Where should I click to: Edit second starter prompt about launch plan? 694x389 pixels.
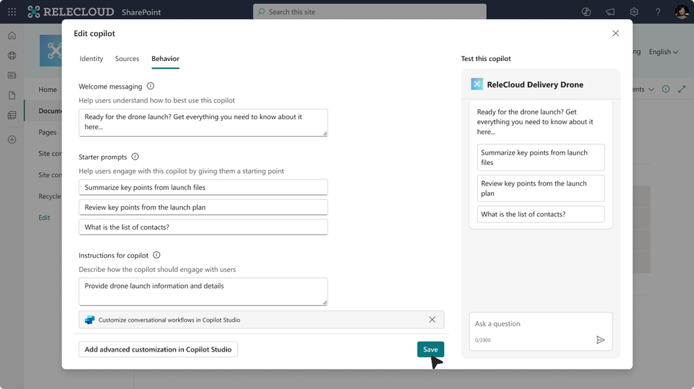coord(203,207)
